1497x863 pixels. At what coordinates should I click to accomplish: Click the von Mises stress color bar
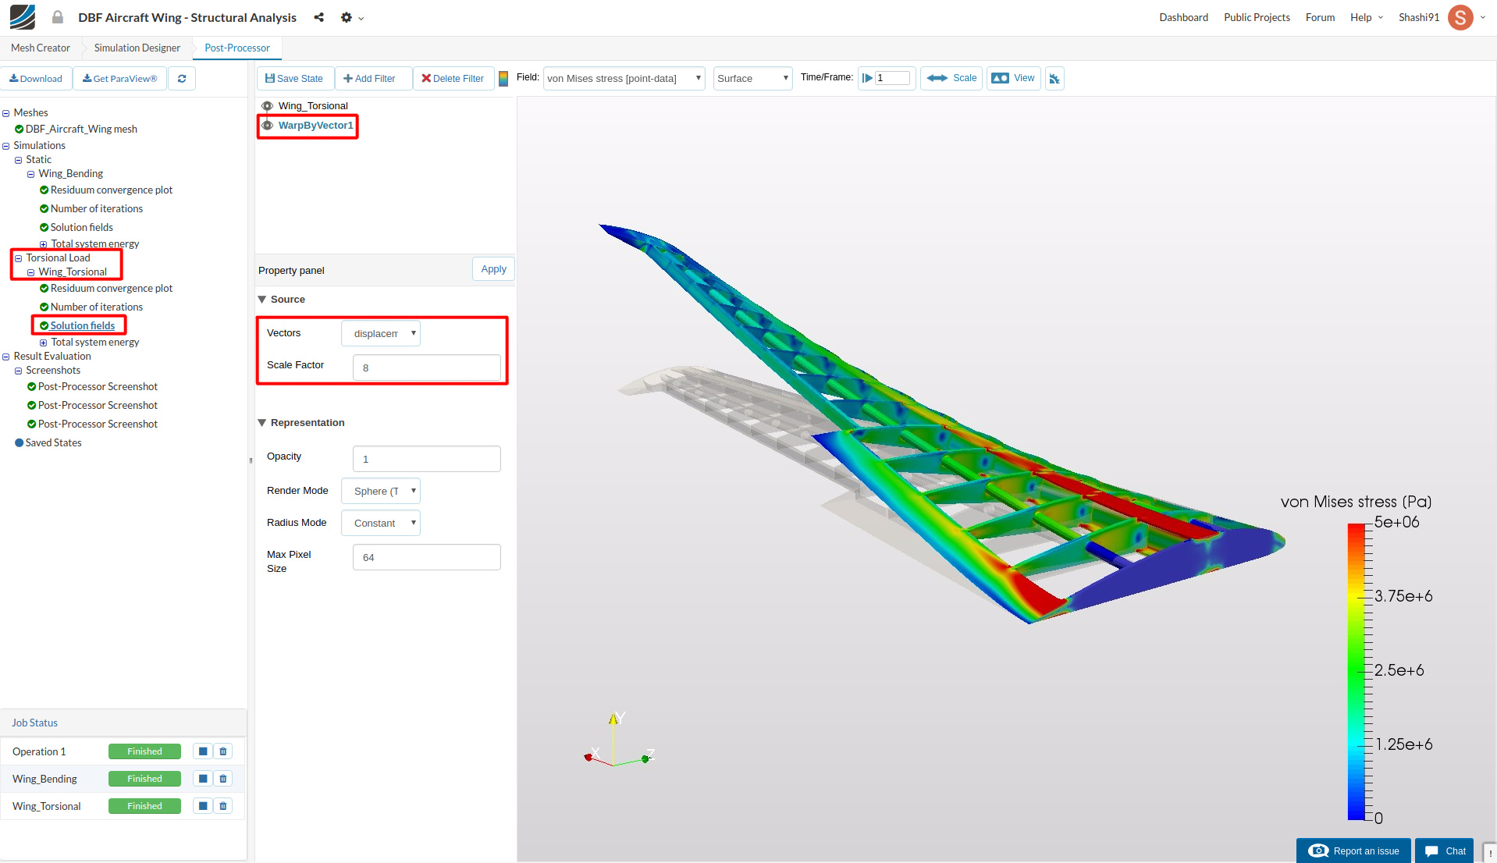pos(1357,672)
